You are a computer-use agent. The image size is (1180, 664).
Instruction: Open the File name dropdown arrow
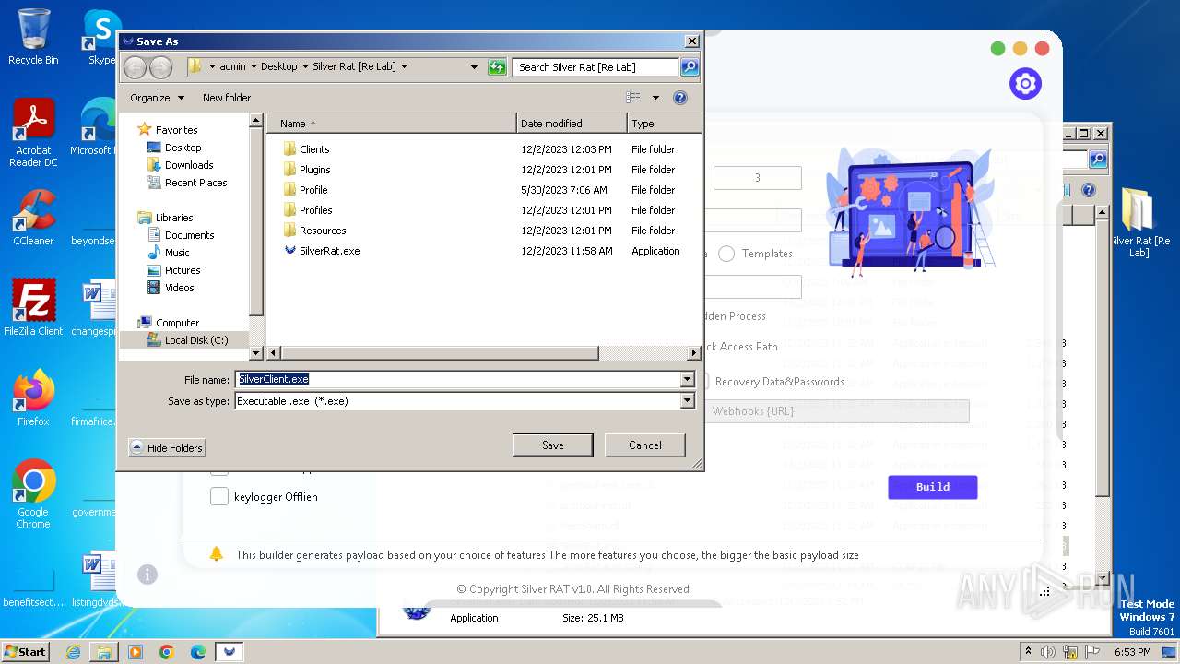click(687, 379)
